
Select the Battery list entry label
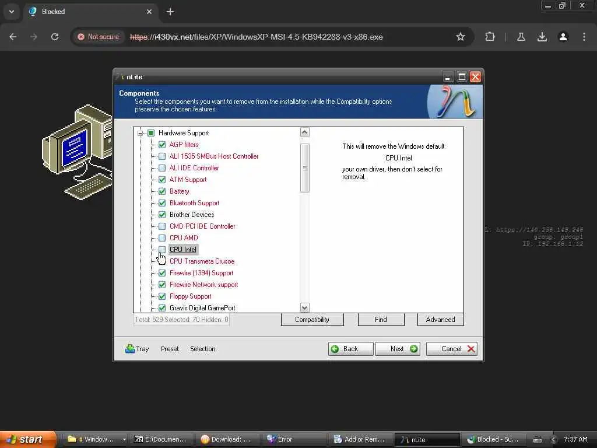(180, 191)
